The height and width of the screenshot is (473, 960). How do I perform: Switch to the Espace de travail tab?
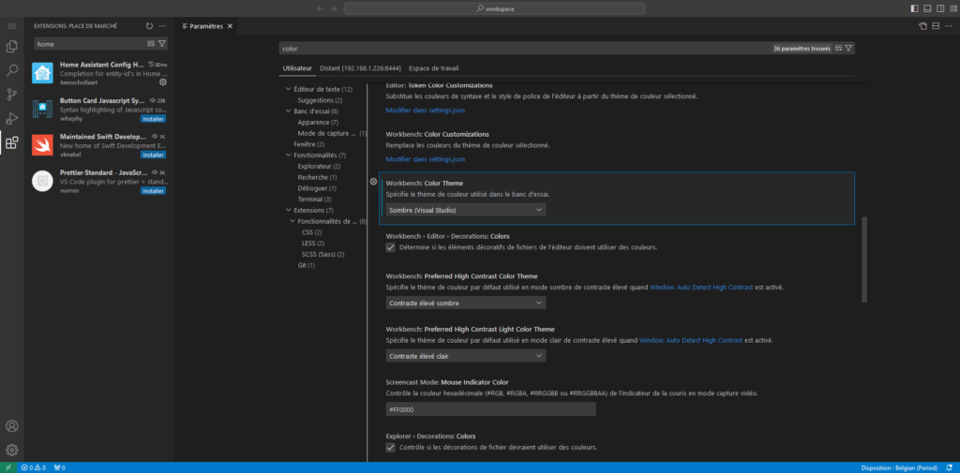click(x=433, y=68)
